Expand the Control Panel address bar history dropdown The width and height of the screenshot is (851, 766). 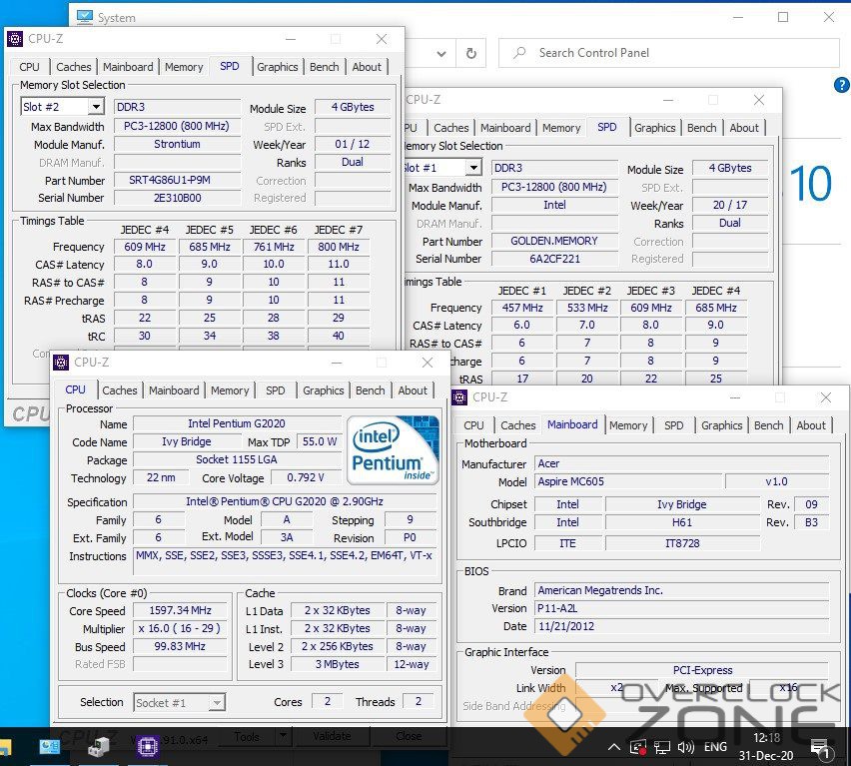click(x=442, y=53)
